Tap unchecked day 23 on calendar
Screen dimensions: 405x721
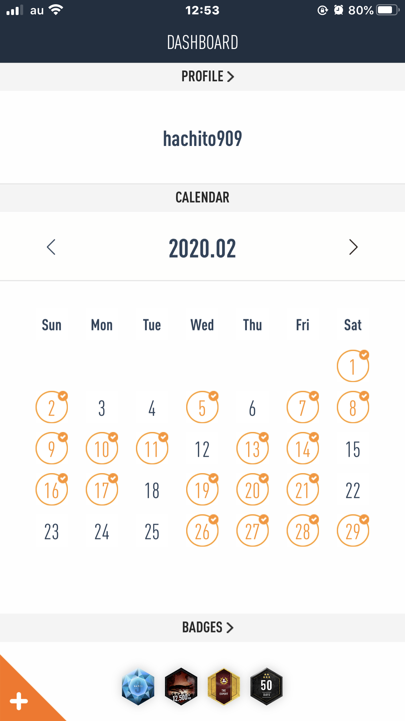52,531
